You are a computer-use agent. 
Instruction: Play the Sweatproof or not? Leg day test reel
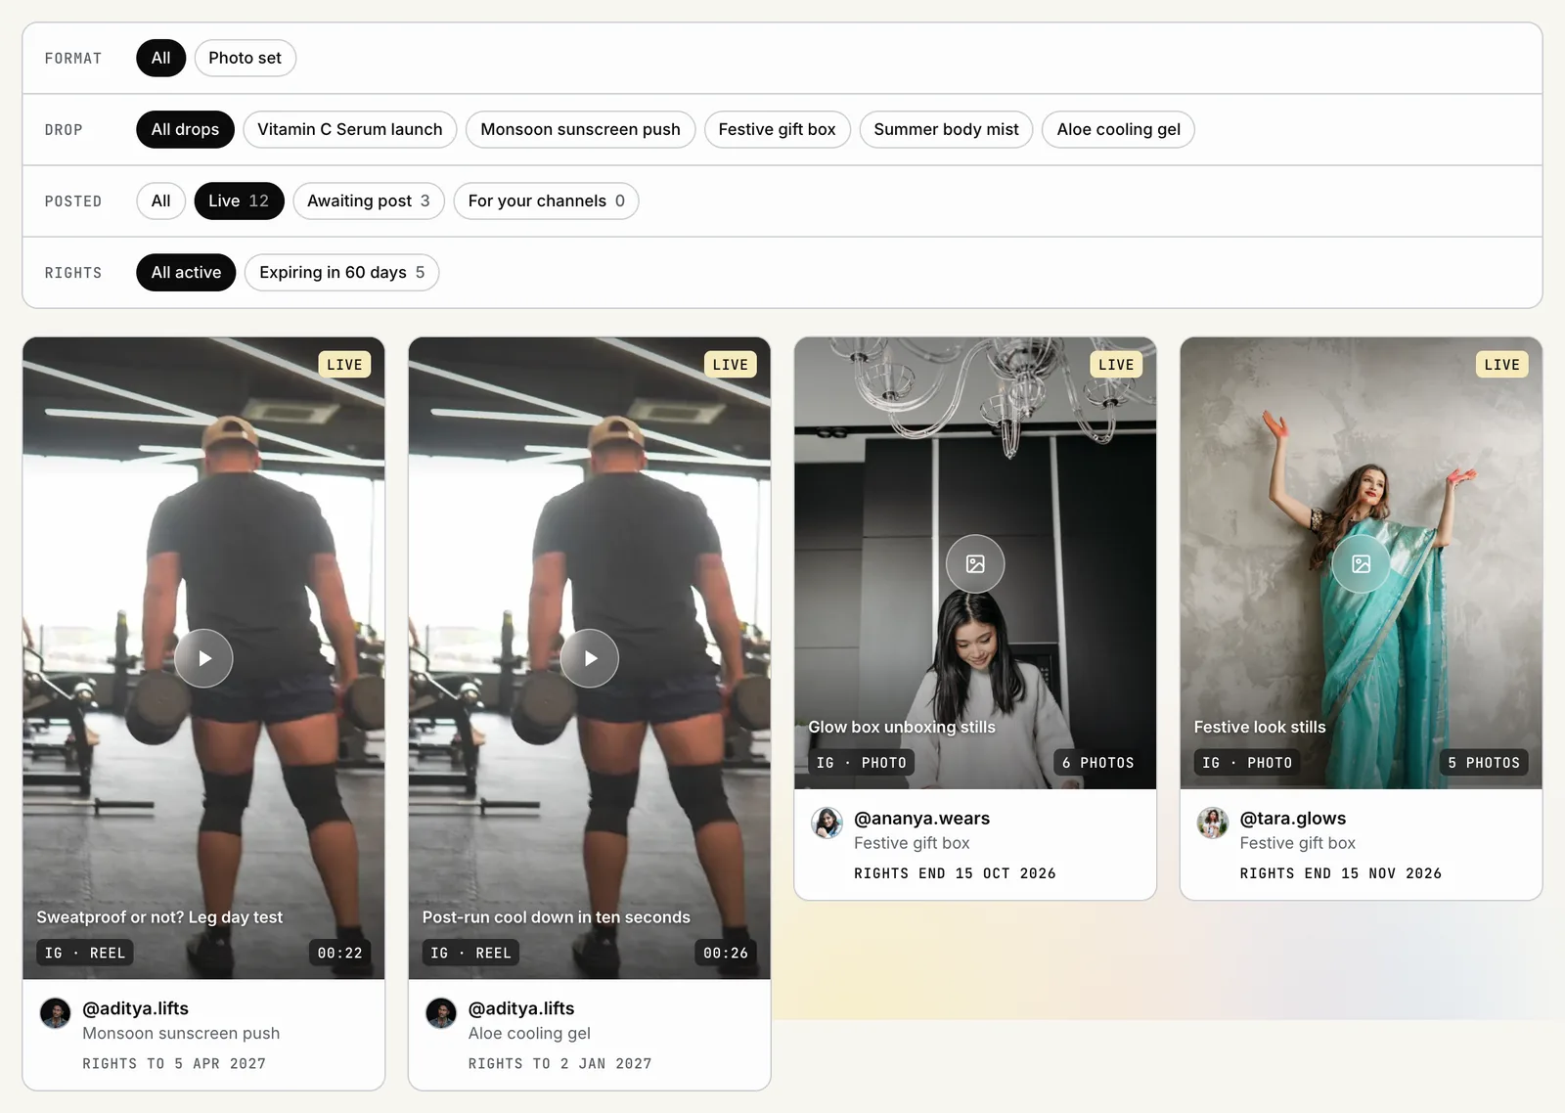coord(203,658)
